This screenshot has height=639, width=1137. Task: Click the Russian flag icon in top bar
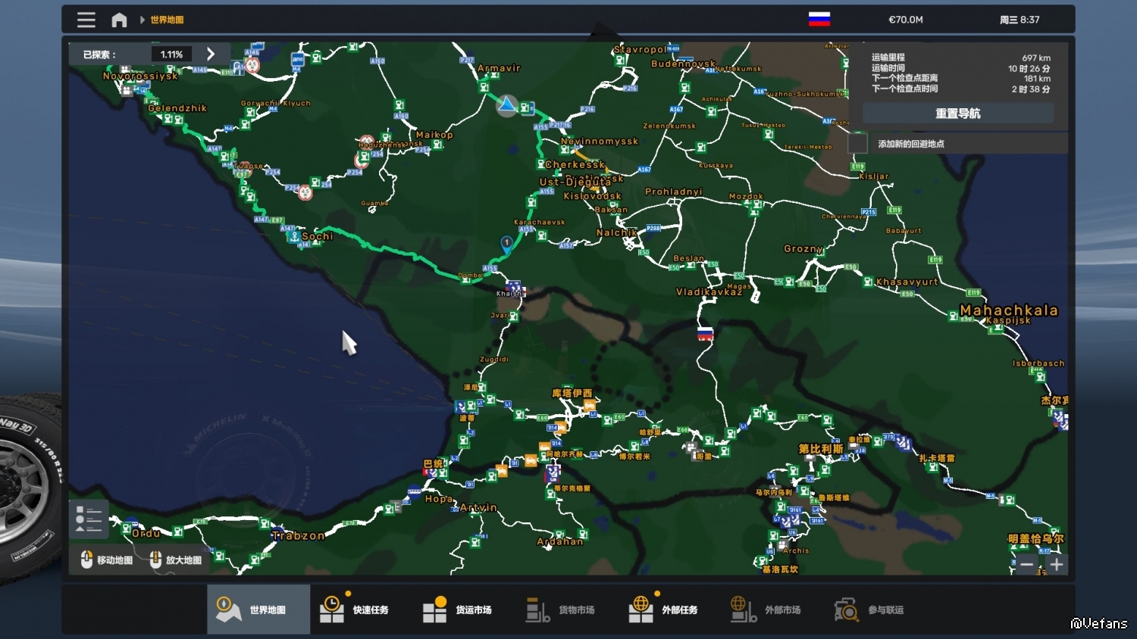point(819,20)
